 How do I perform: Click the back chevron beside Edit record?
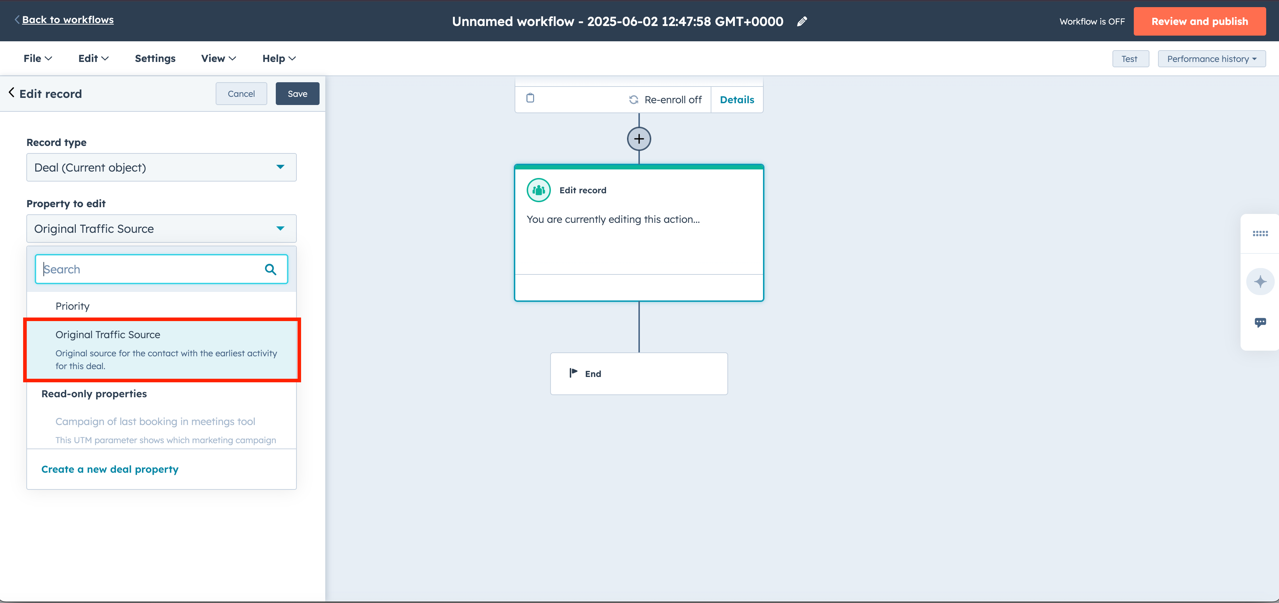coord(11,93)
